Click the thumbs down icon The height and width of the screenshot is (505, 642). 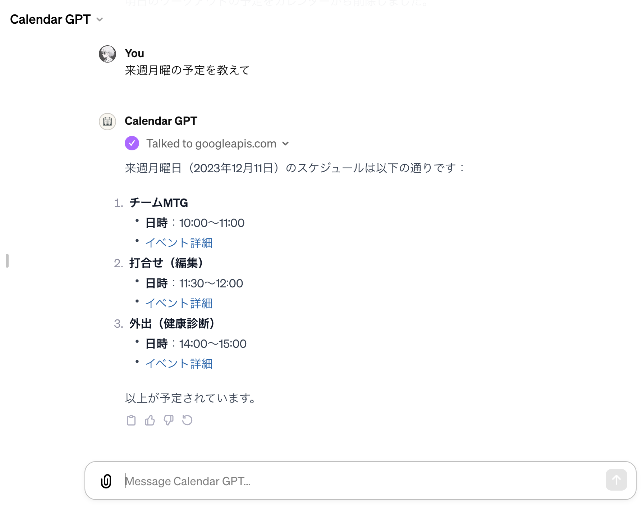coord(169,420)
